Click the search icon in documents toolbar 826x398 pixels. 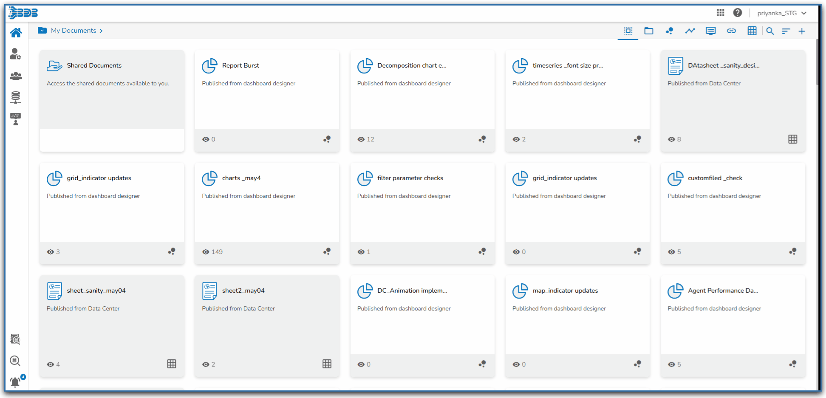click(770, 31)
